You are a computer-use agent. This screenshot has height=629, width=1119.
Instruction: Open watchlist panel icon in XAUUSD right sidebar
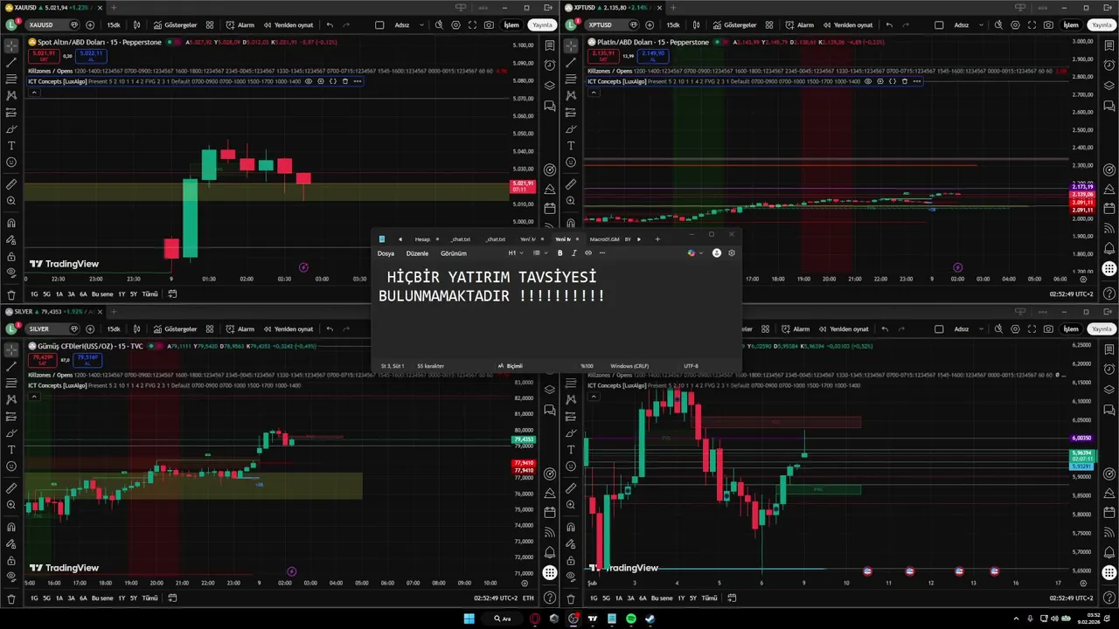pos(550,45)
